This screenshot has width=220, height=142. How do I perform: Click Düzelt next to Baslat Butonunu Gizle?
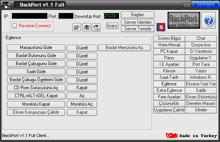[x=82, y=56]
